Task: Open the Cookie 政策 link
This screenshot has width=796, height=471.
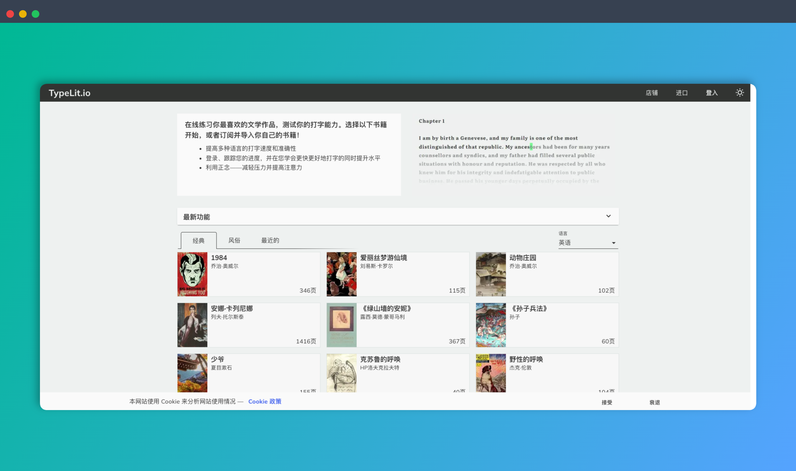Action: coord(265,401)
